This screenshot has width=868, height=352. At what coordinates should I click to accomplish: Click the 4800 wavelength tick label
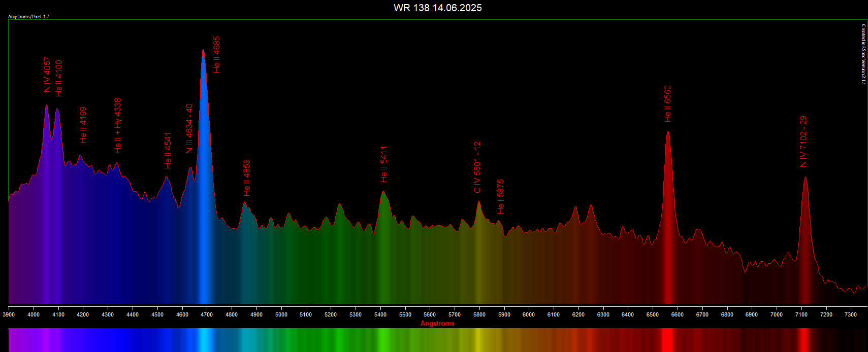[232, 314]
